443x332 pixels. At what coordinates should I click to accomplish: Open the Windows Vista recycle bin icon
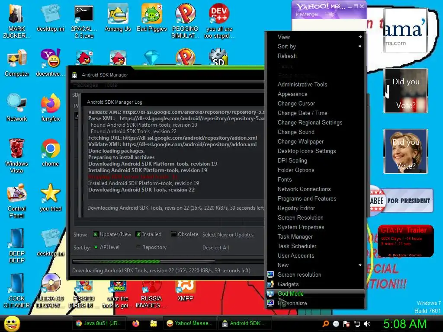16,156
